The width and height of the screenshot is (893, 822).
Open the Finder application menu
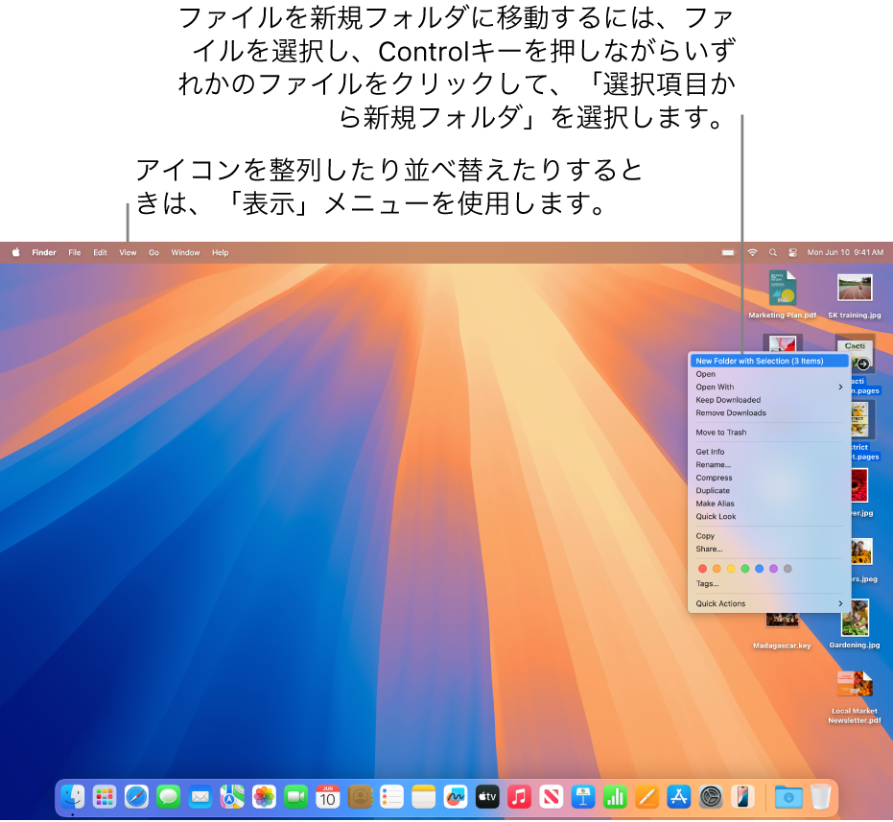coord(44,252)
